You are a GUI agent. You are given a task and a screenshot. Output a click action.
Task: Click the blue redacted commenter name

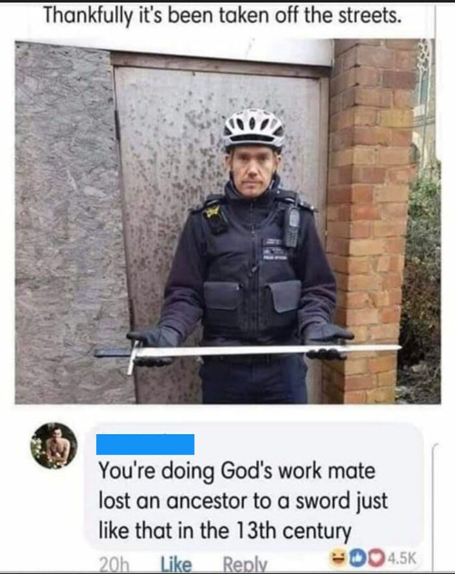(145, 445)
